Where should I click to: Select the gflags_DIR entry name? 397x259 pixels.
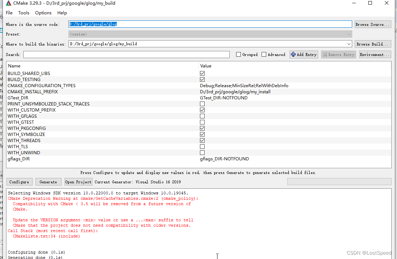tap(19, 159)
